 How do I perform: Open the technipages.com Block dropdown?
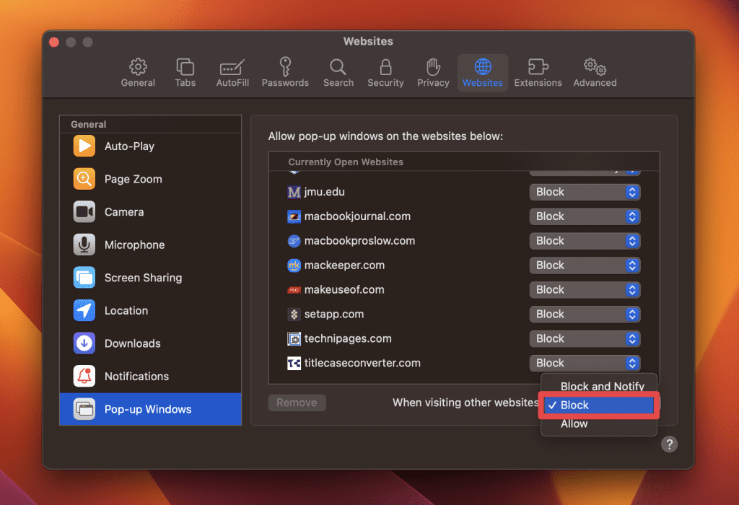585,338
